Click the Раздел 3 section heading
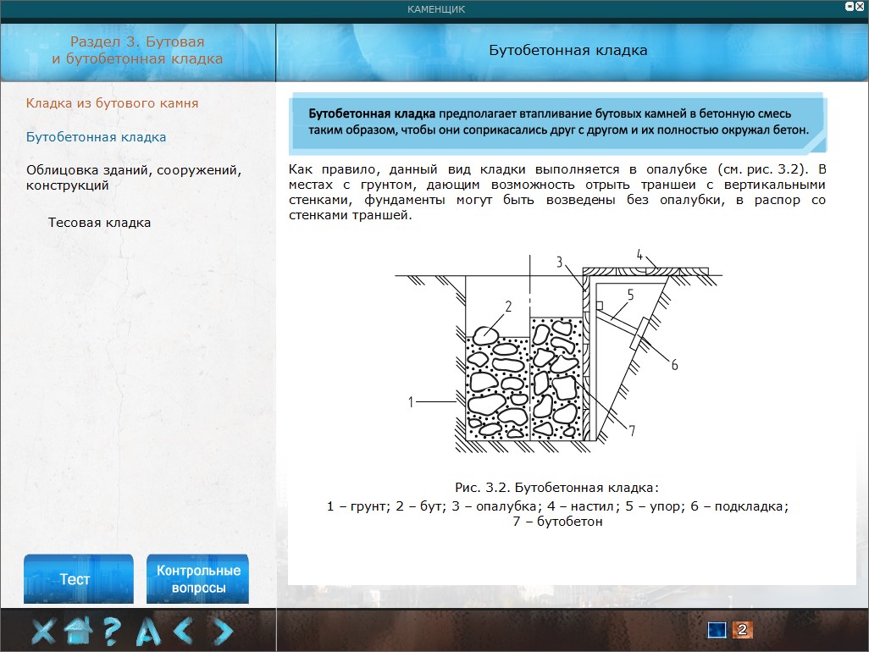Screen dimensions: 869x652 [137, 50]
